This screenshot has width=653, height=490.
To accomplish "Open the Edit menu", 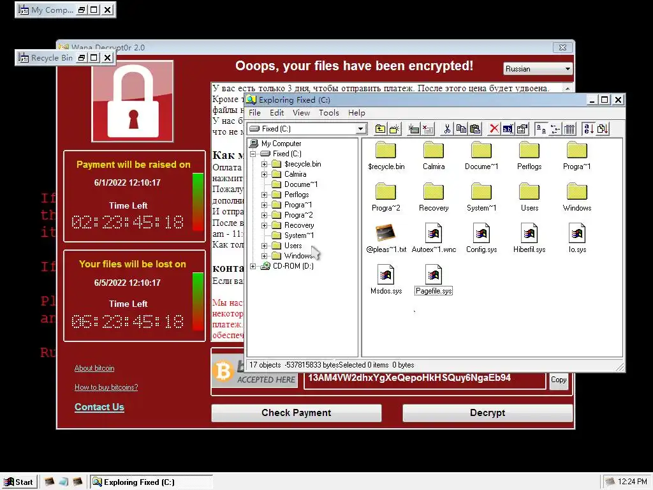I will click(277, 113).
